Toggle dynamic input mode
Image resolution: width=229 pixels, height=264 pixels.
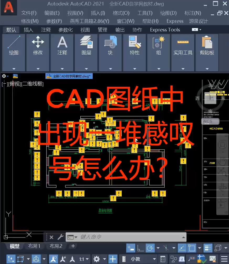[x=131, y=248]
